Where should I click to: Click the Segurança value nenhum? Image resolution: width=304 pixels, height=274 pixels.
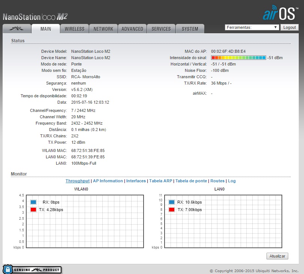[x=78, y=83]
